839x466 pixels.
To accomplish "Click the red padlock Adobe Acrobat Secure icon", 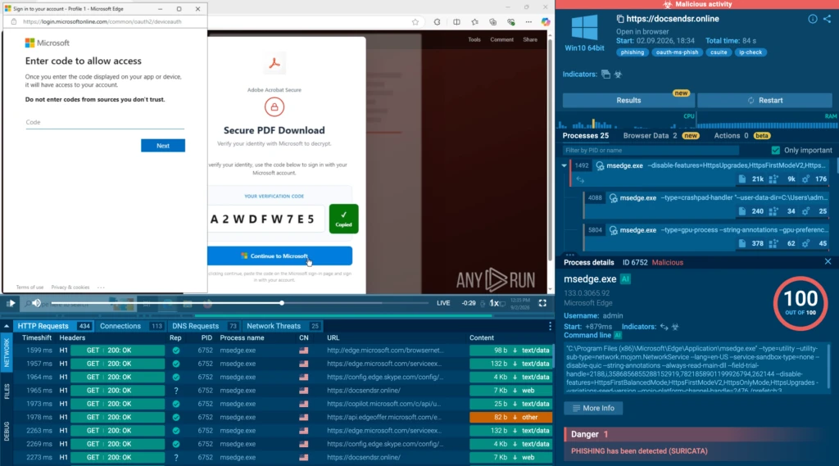I will coord(274,107).
